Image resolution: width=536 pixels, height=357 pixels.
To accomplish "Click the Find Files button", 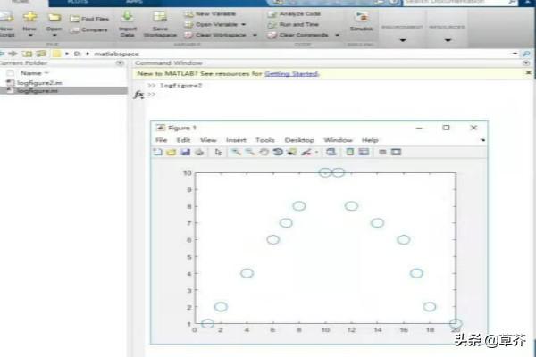I will pos(90,18).
